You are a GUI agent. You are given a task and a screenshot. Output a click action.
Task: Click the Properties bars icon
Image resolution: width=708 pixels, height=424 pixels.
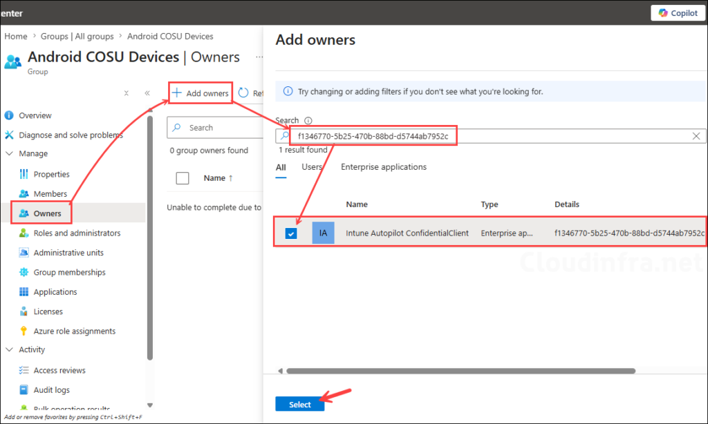(x=24, y=174)
